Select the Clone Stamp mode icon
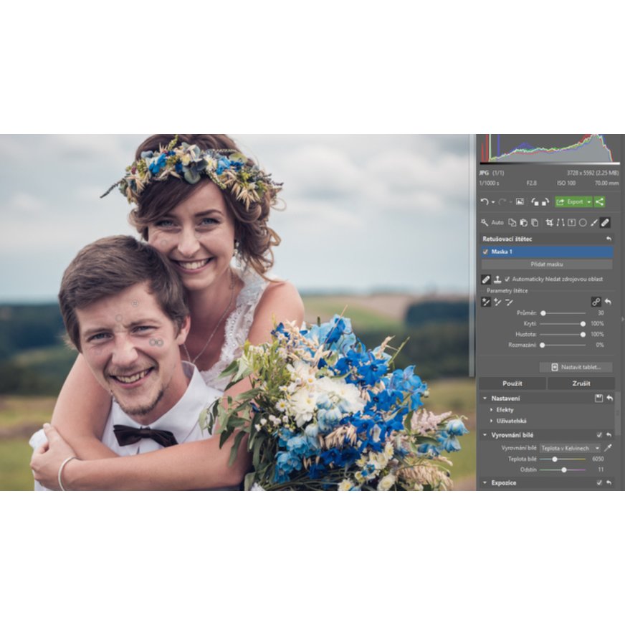The height and width of the screenshot is (625, 625). pyautogui.click(x=497, y=279)
